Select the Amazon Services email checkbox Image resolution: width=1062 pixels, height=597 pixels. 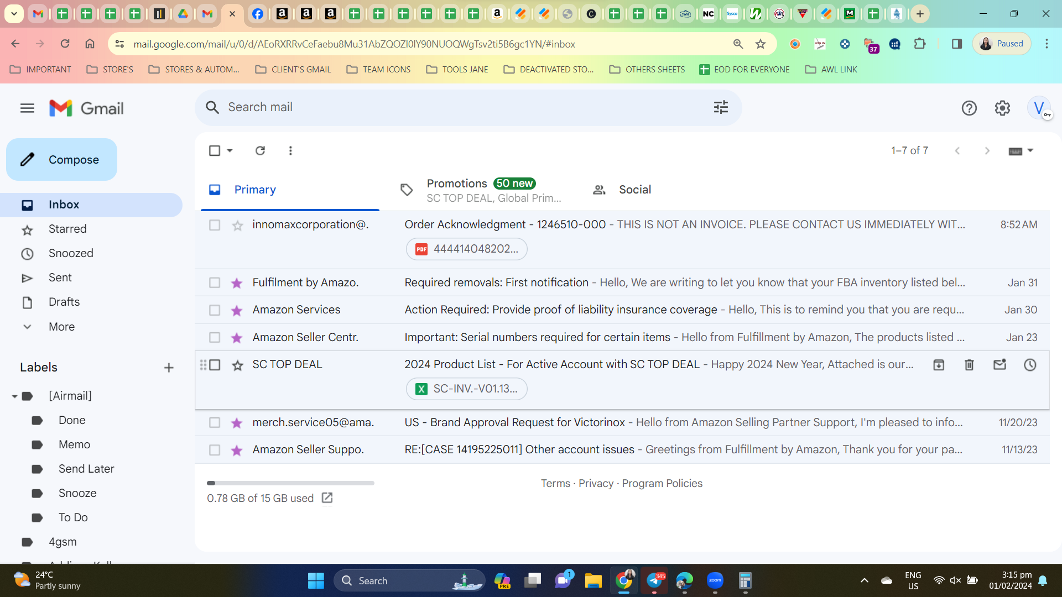[x=215, y=310]
